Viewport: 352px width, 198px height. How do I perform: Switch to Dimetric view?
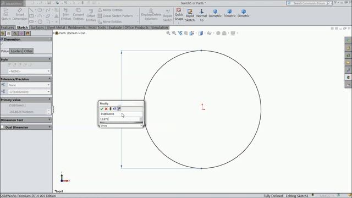(x=243, y=13)
